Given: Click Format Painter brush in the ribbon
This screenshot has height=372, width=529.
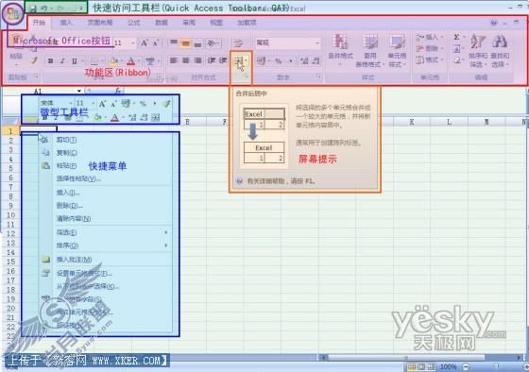Looking at the screenshot, I should 33,60.
